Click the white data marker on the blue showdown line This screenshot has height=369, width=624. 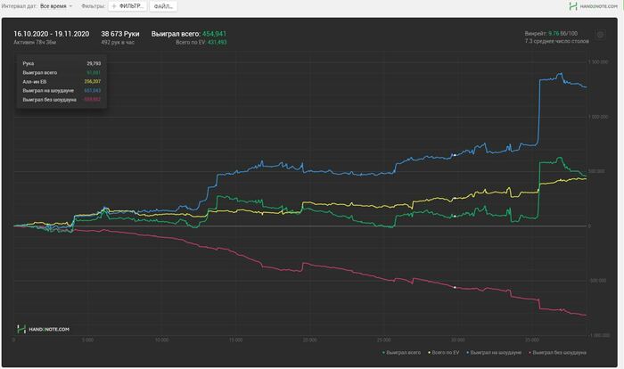(455, 155)
